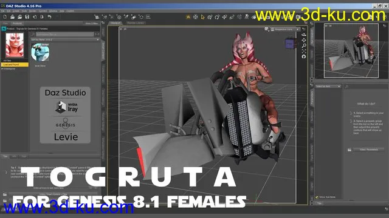Click the first icon of center toolbar group
The image size is (389, 218).
(x=97, y=17)
